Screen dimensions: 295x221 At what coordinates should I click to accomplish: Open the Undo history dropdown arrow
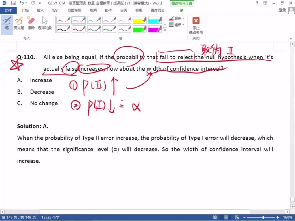(26, 3)
